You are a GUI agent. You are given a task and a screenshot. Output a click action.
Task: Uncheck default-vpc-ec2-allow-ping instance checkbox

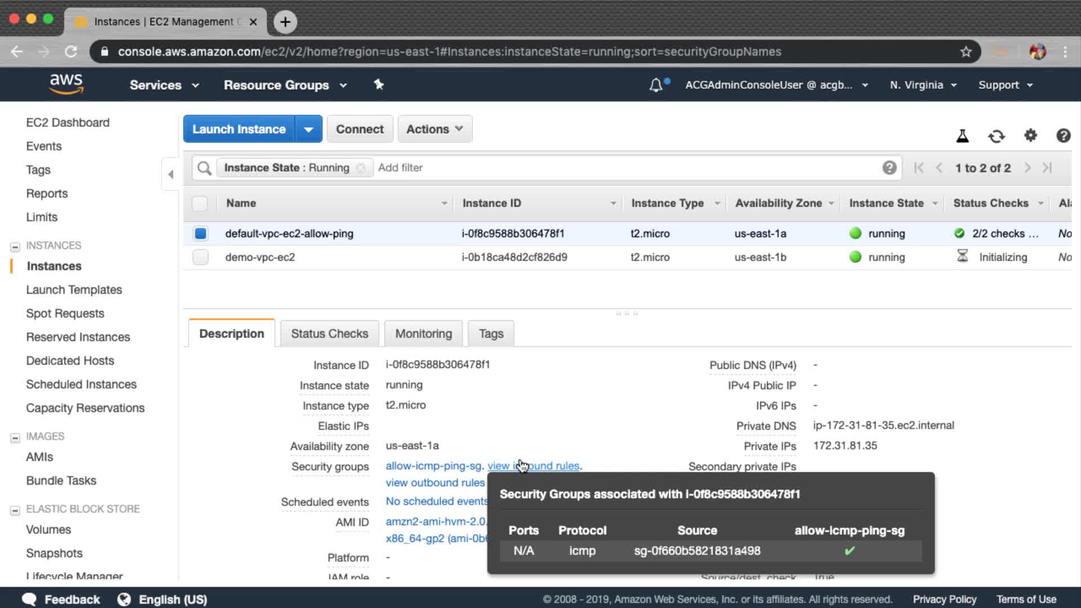[200, 233]
